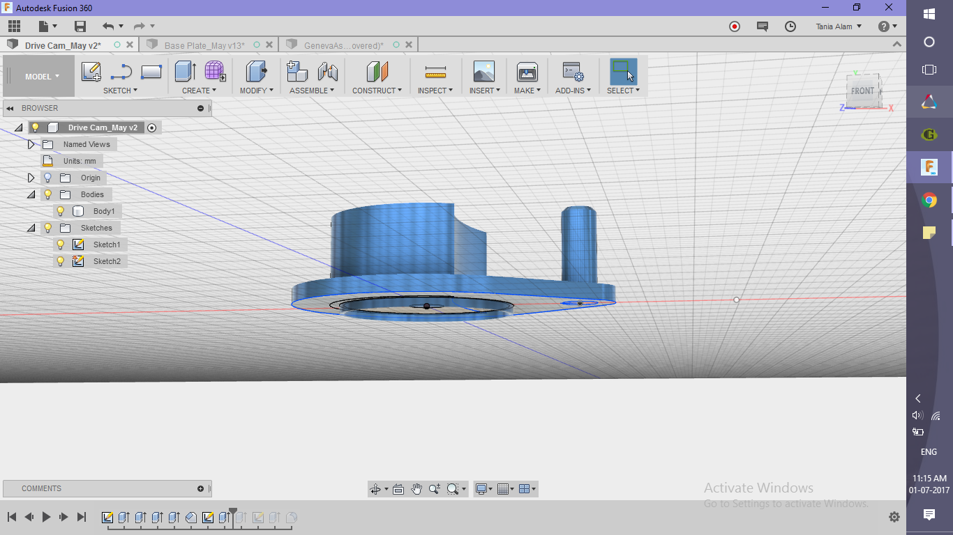953x535 pixels.
Task: Close the Drive Cam_May v2 tab
Action: (x=130, y=45)
